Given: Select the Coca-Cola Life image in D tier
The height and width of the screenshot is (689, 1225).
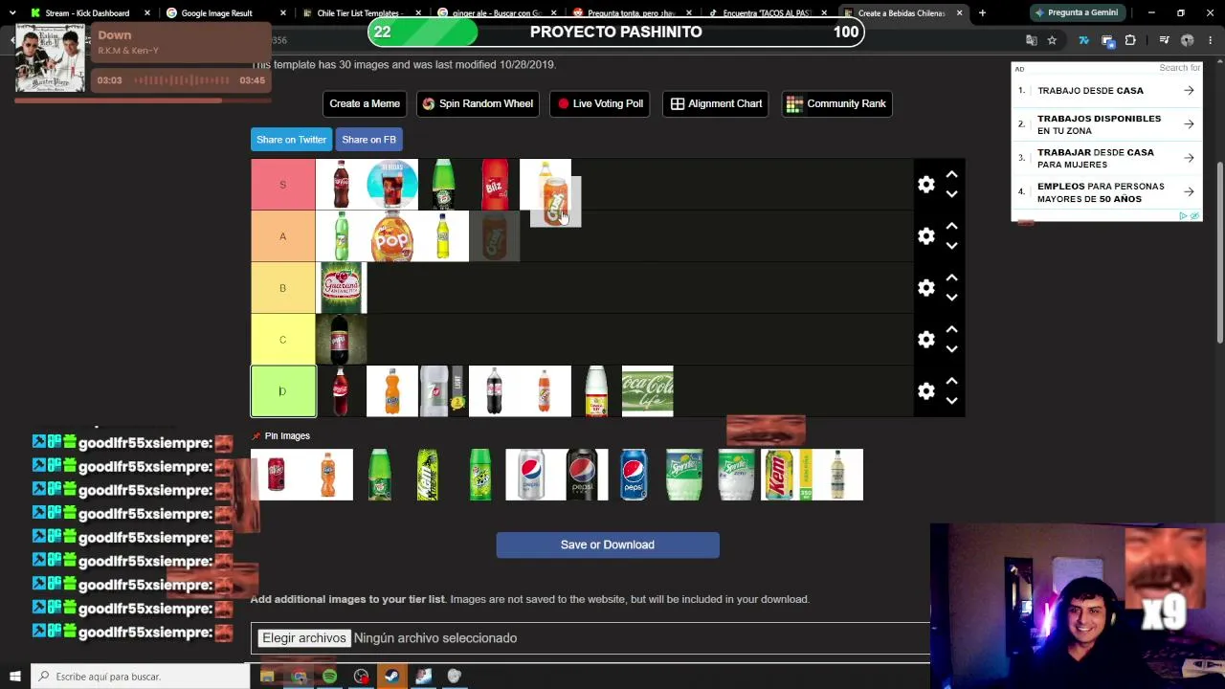Looking at the screenshot, I should click(x=648, y=391).
